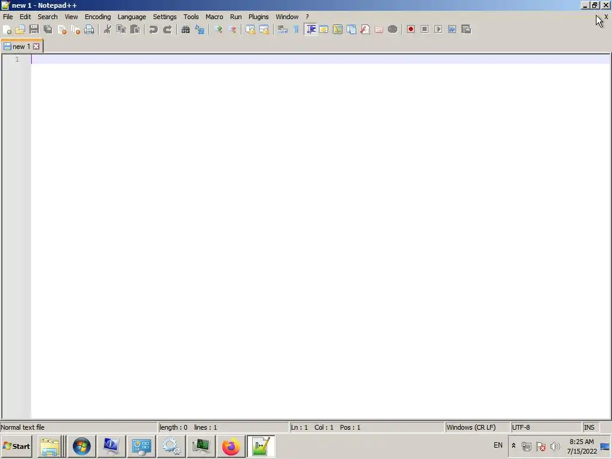Close the 'new 1' tab with its red X
This screenshot has height=459, width=612.
36,47
